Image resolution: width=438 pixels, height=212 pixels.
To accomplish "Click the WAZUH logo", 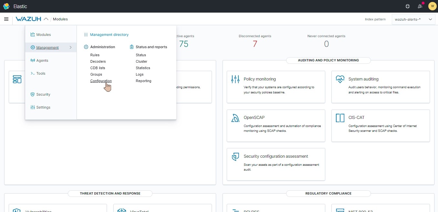I will (28, 19).
